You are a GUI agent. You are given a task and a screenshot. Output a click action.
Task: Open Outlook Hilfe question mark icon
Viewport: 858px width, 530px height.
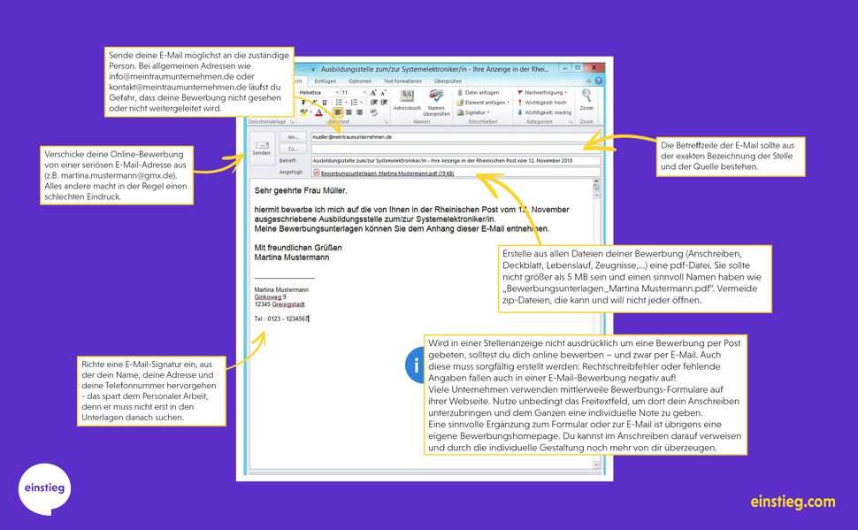598,81
